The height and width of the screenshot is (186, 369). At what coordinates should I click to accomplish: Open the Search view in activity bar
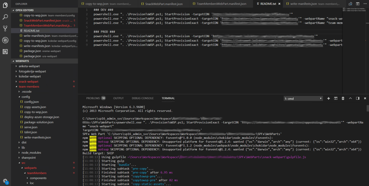point(5,17)
